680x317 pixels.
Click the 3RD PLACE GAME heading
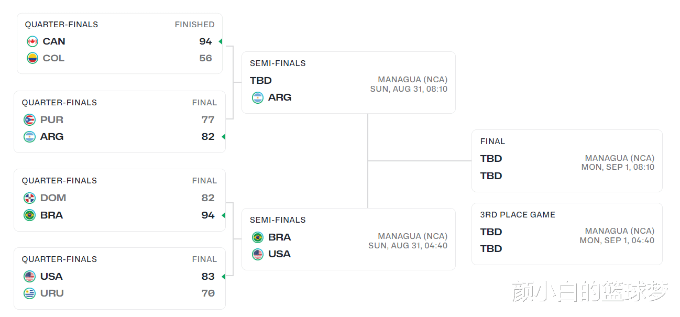point(518,215)
